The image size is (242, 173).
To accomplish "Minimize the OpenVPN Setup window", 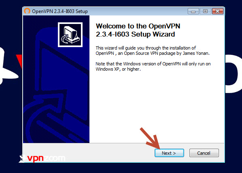I will [193, 11].
